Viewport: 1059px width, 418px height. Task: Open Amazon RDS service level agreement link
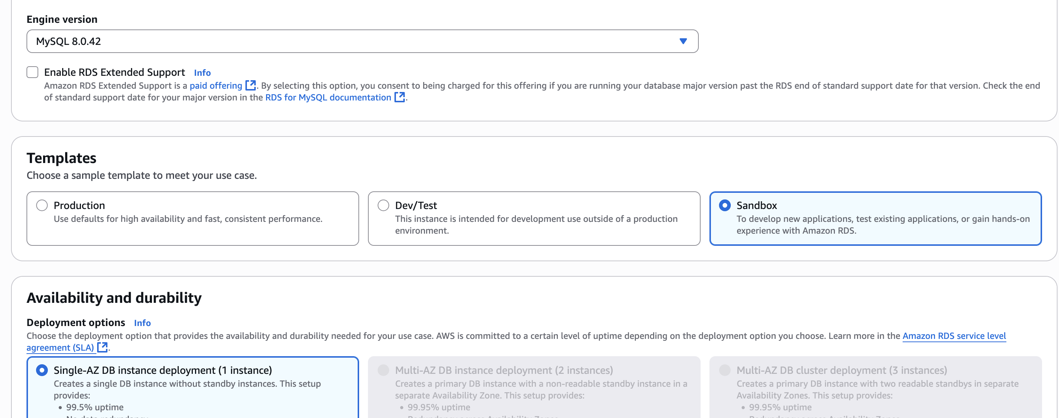point(954,336)
